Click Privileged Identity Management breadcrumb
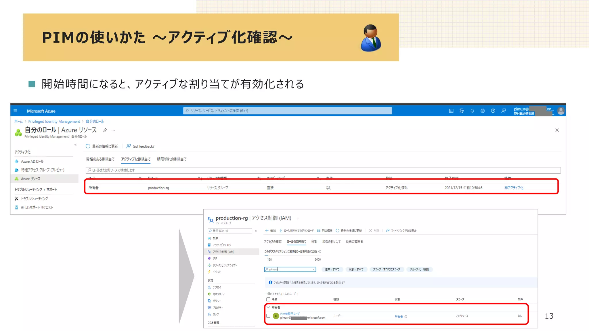The image size is (589, 331). pos(54,122)
